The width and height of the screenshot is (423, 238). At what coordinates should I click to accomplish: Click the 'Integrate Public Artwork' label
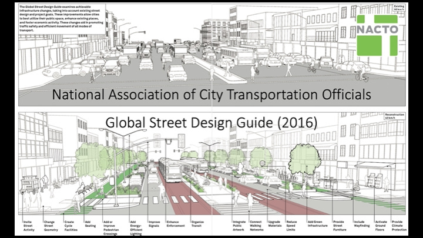click(239, 226)
